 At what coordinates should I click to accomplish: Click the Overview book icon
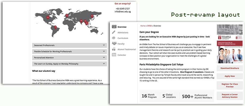pos(114,27)
